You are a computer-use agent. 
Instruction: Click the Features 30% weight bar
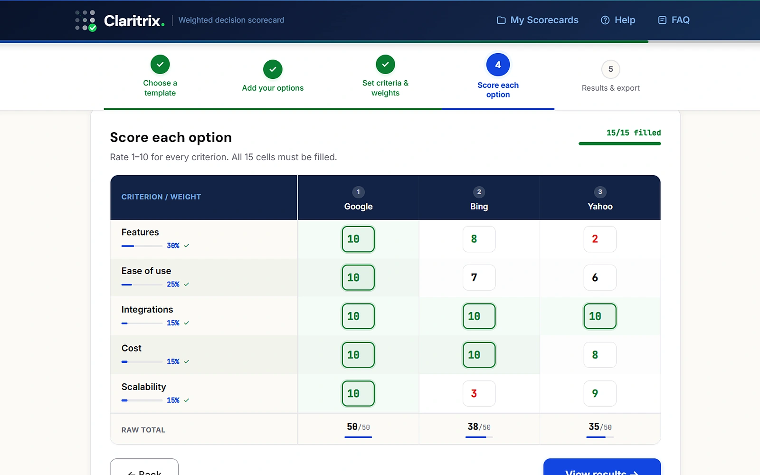point(142,246)
